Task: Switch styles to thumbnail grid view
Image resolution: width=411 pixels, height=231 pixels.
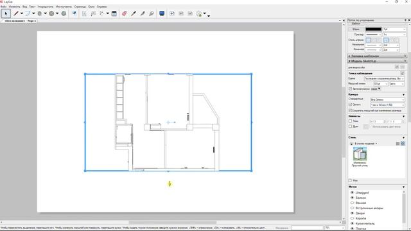Action: (x=403, y=144)
